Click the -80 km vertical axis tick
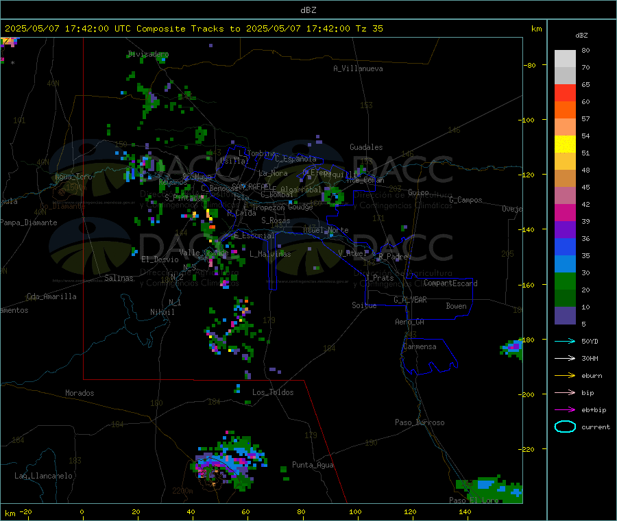This screenshot has height=521, width=617. tap(530, 65)
